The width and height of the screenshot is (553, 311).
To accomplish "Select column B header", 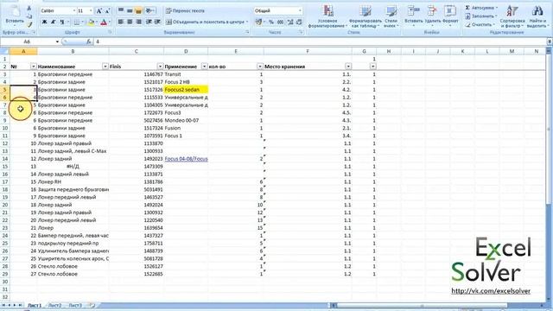I will pos(73,52).
